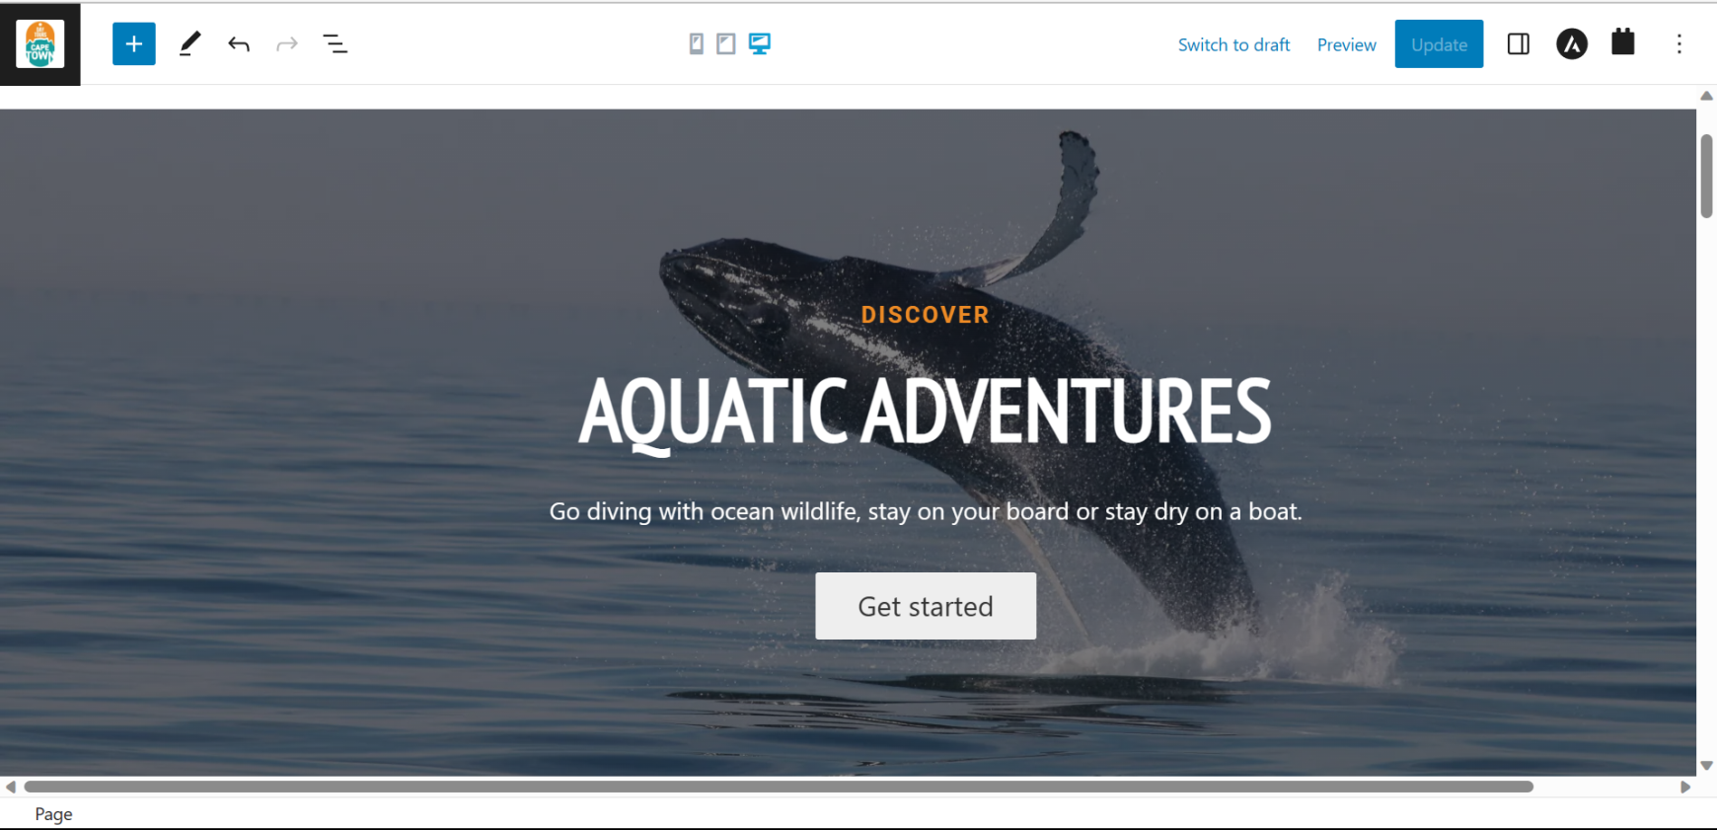Screen dimensions: 1717x830
Task: Switch to desktop preview device icon
Action: [759, 43]
